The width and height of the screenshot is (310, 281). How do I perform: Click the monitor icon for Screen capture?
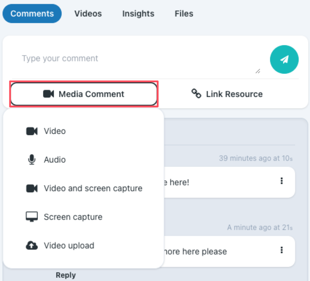(x=32, y=217)
